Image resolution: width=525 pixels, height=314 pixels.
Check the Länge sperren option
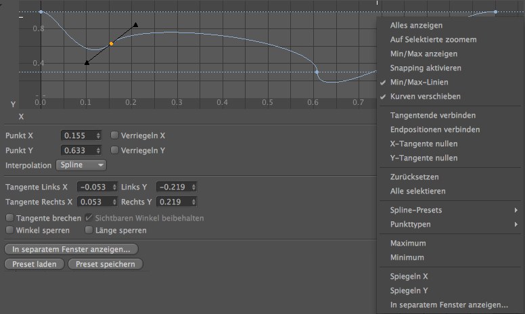tap(87, 230)
